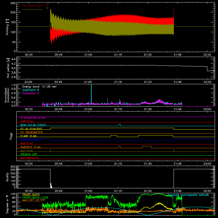Click the '300' tick on the Quality axis
218x218 pixels.
[x=13, y=167]
